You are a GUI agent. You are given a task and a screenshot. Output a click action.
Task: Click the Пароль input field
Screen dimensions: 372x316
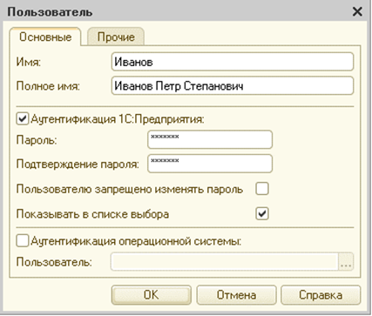(x=210, y=140)
